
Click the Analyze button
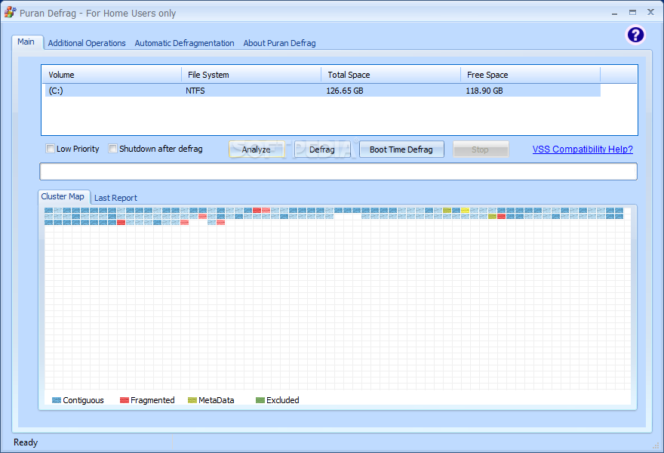click(x=257, y=149)
